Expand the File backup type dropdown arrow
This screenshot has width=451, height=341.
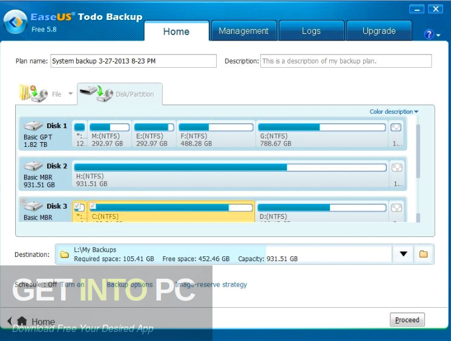pos(70,94)
